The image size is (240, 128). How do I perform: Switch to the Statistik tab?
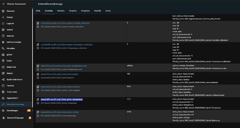(x=97, y=11)
